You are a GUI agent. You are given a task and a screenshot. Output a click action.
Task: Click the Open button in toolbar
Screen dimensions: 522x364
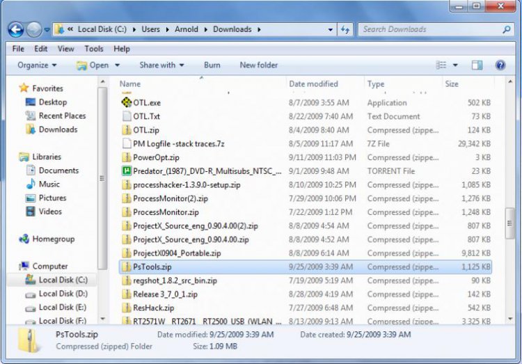(x=92, y=65)
